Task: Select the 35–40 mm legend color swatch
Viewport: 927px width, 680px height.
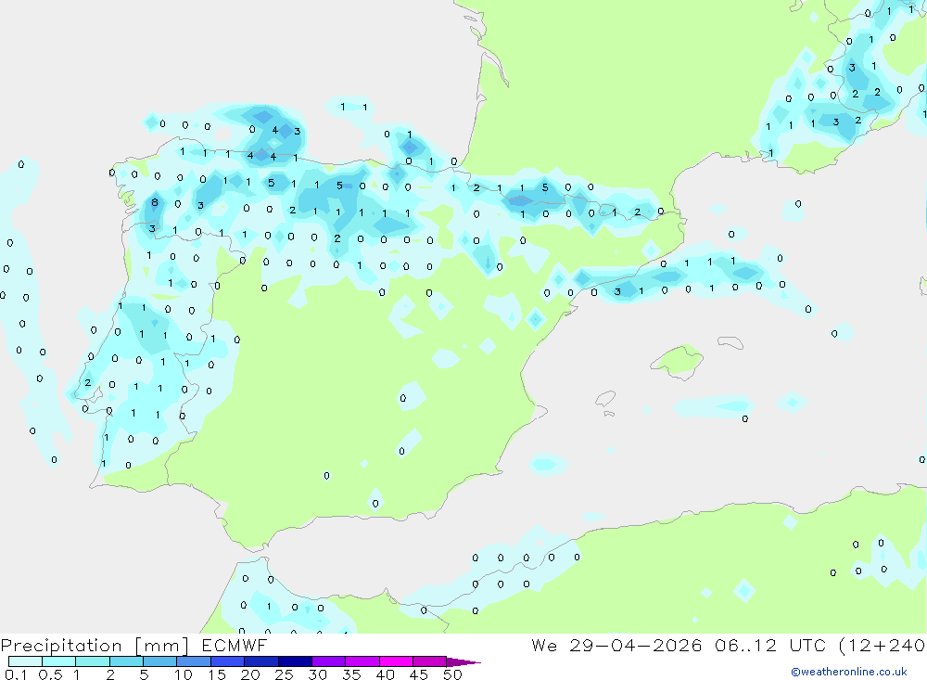Action: [x=362, y=661]
